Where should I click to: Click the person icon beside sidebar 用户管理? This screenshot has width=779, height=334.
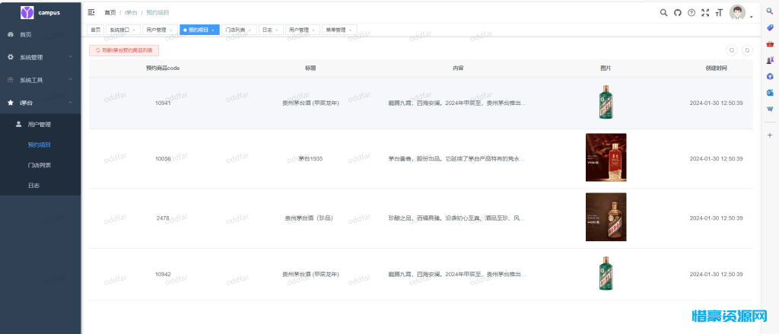tap(19, 124)
